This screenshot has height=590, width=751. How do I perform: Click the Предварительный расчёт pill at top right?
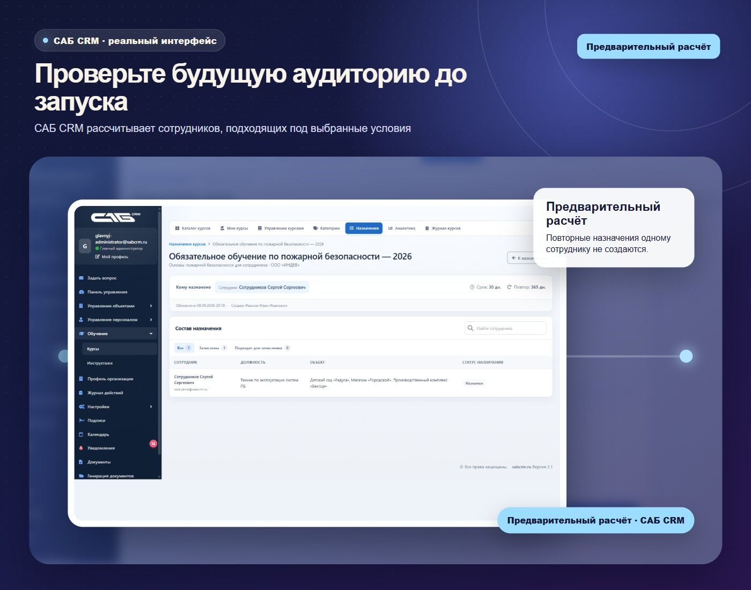point(649,47)
